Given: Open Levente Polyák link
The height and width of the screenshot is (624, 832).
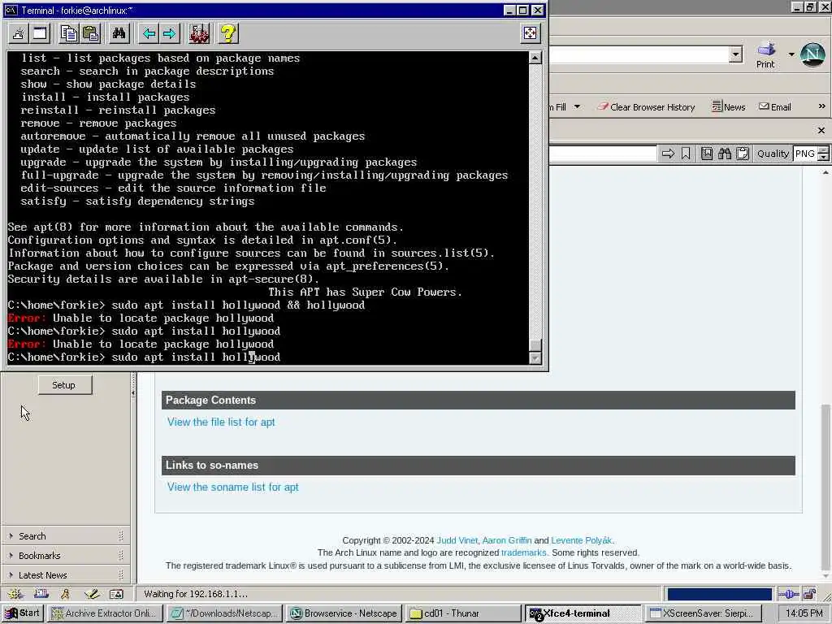Looking at the screenshot, I should pyautogui.click(x=582, y=540).
